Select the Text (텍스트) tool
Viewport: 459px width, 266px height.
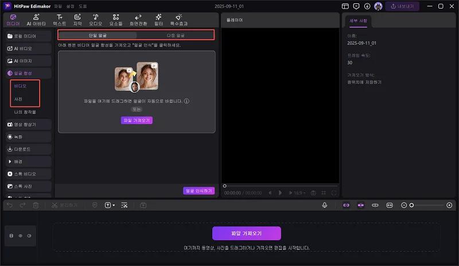coord(60,20)
